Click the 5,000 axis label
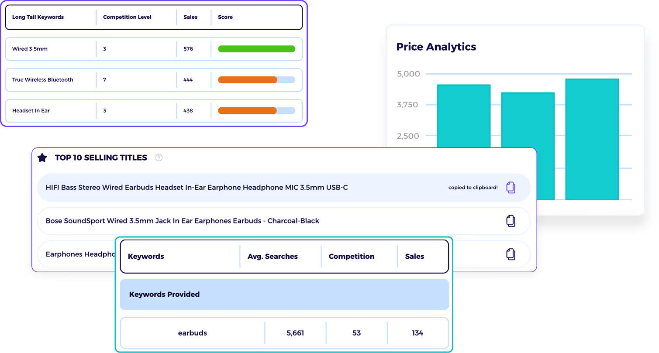Viewport: 659px width, 353px height. [408, 74]
